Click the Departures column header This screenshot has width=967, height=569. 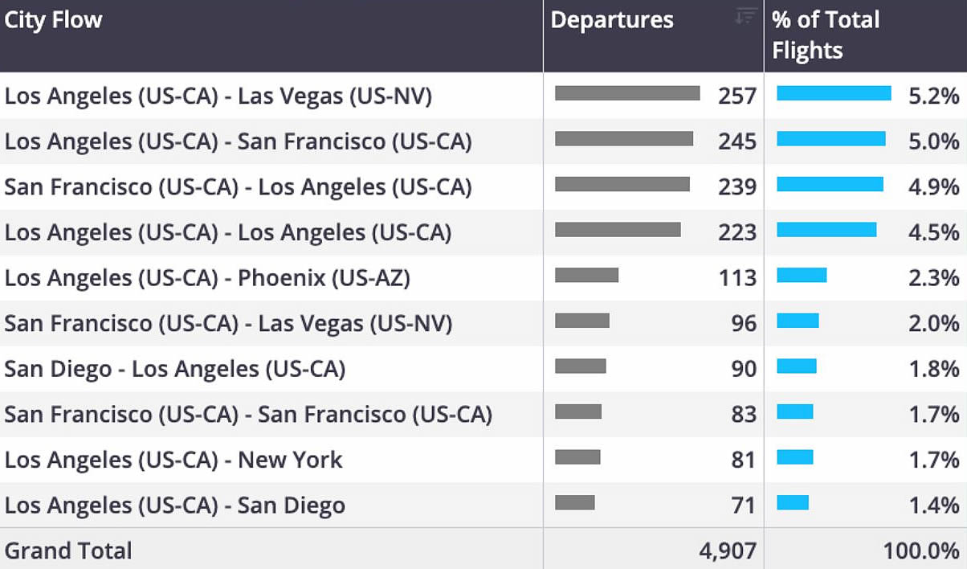click(x=612, y=20)
